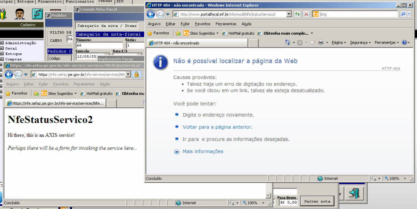Expand Administração in the left tree
The height and width of the screenshot is (209, 417).
click(x=2, y=43)
